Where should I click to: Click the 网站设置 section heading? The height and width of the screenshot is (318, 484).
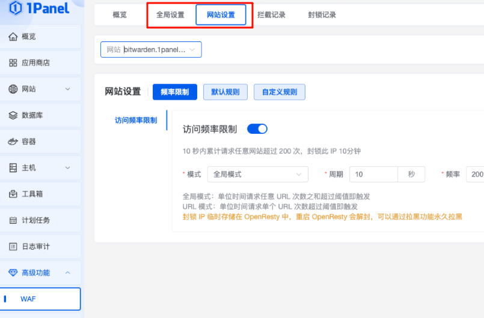123,92
